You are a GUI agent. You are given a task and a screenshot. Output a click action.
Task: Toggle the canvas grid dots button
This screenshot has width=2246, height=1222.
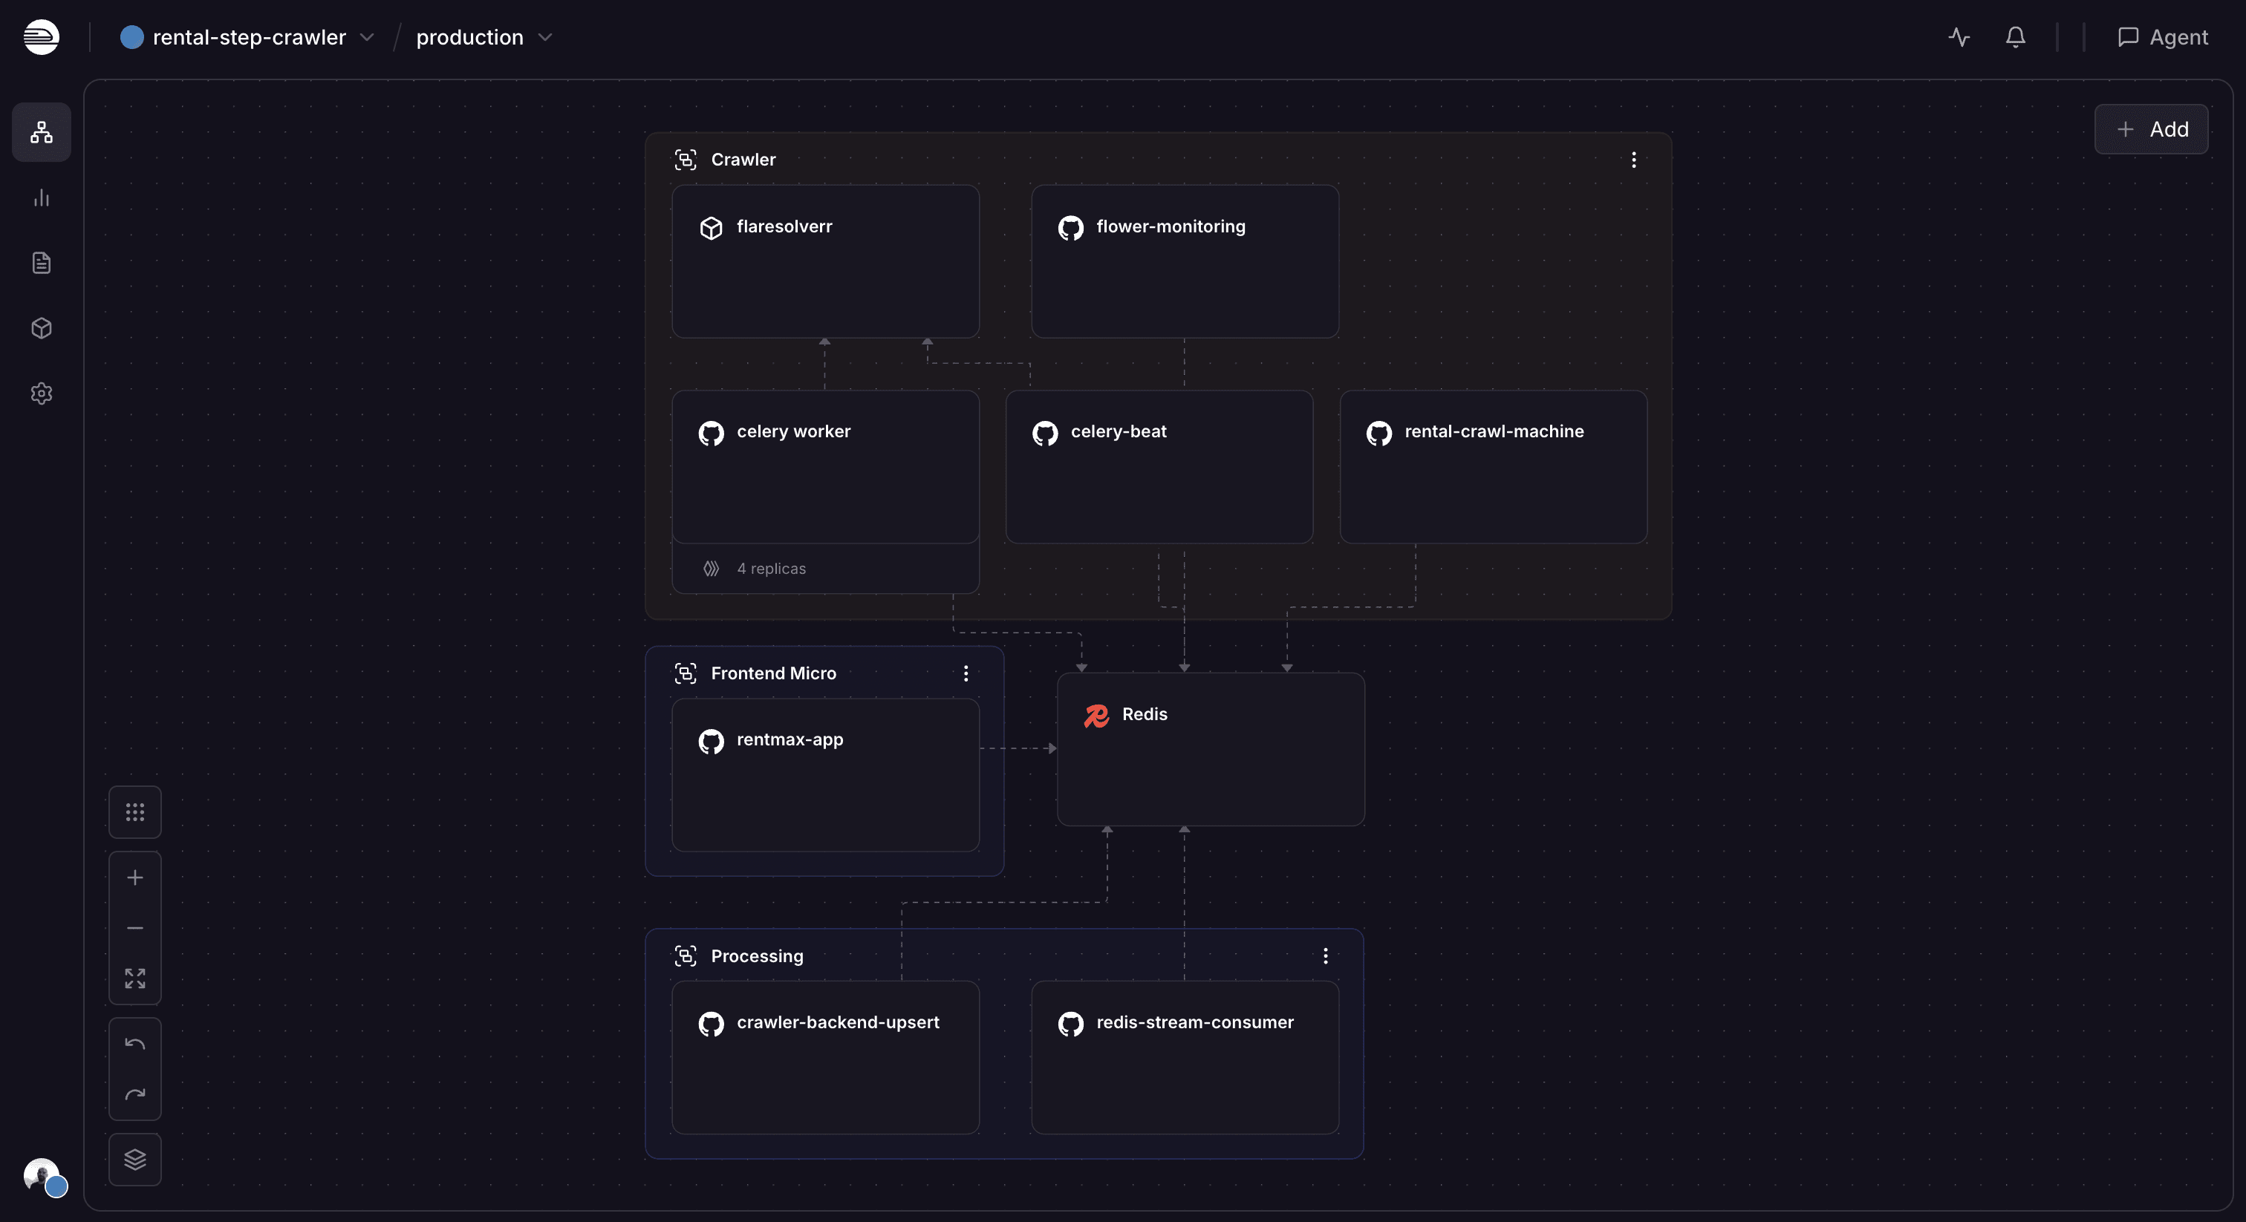tap(135, 812)
